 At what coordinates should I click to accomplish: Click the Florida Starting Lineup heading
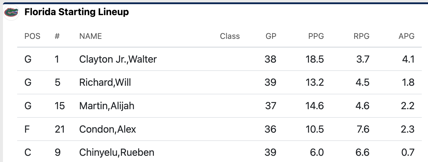[76, 12]
